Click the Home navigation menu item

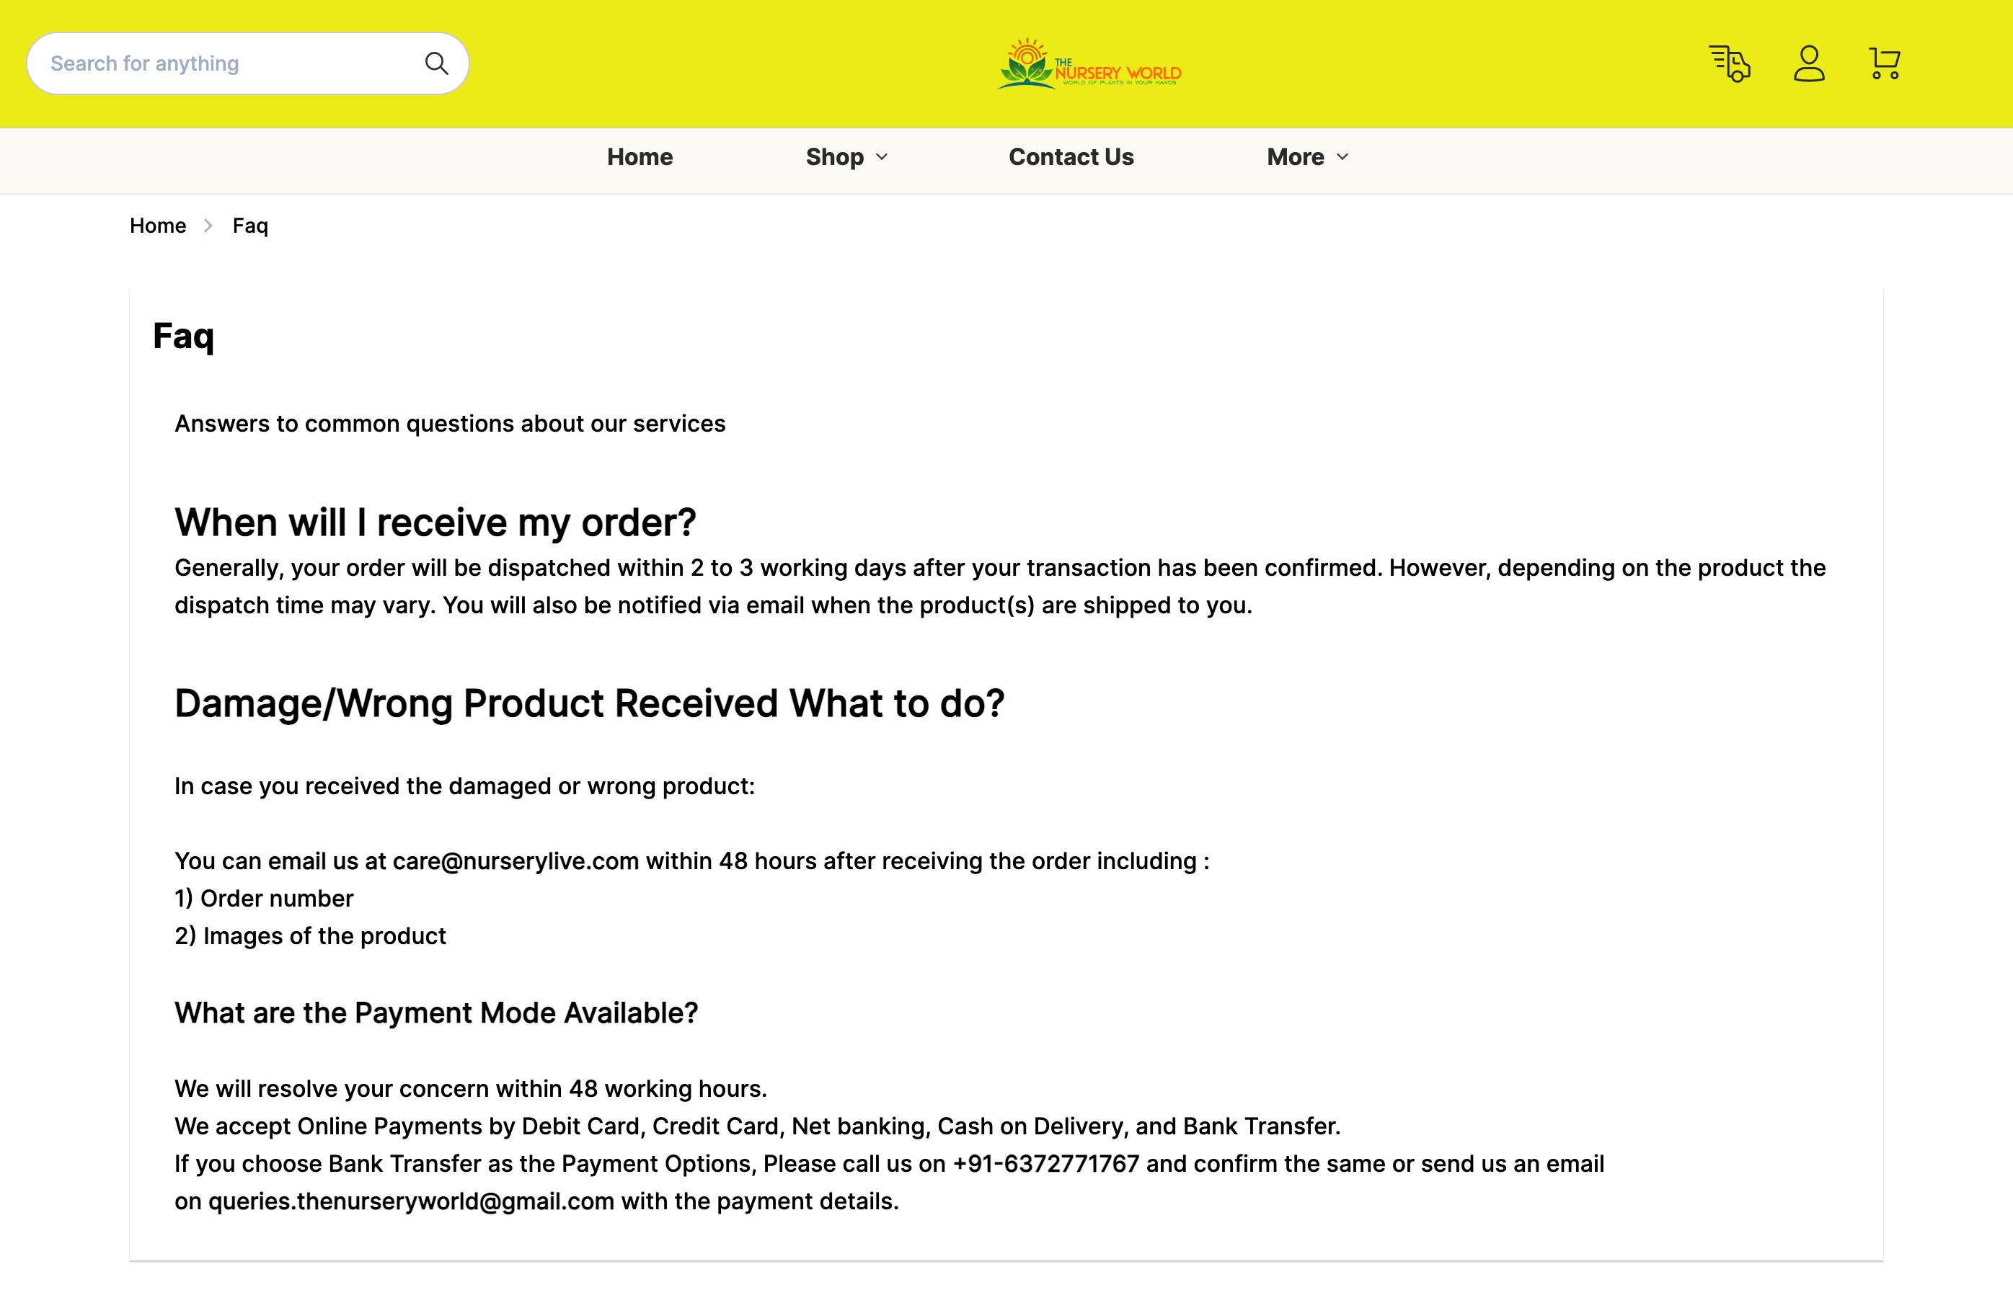[640, 157]
